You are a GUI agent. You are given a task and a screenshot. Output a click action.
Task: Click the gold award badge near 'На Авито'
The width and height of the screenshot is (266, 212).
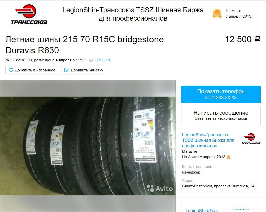217,14
